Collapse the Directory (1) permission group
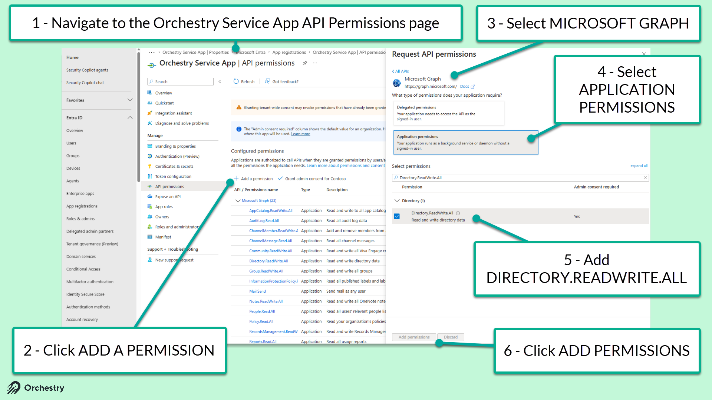 point(397,201)
